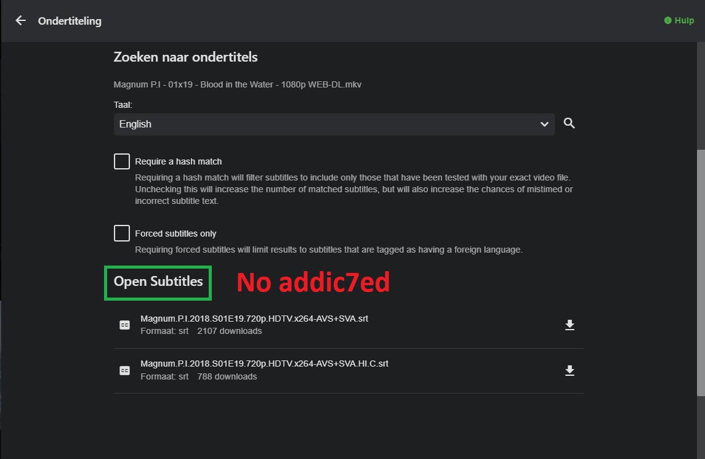Click the chevron arrow of the language dropdown
Image resolution: width=705 pixels, height=459 pixels.
pyautogui.click(x=544, y=124)
